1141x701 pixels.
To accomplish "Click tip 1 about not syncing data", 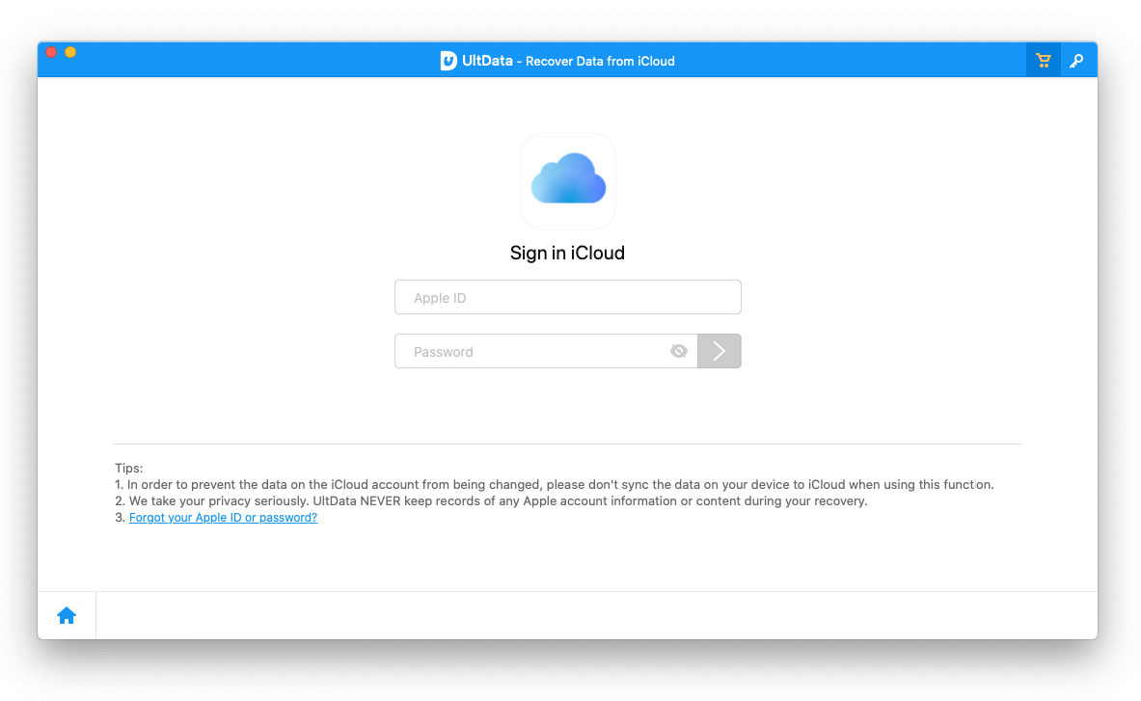I will [555, 484].
